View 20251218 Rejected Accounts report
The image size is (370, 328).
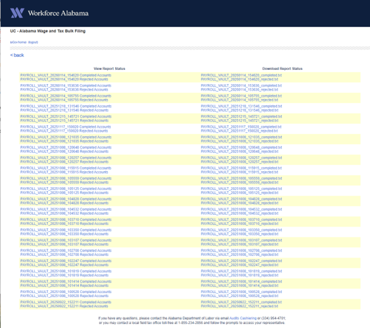pyautogui.click(x=65, y=110)
